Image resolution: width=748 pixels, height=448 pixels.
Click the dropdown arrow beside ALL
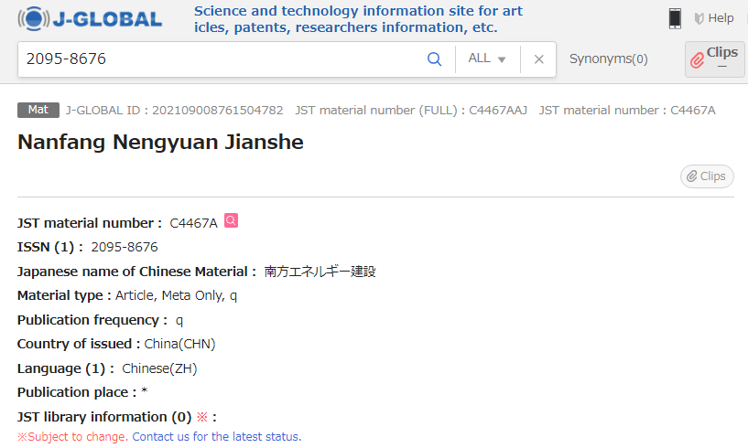(502, 59)
